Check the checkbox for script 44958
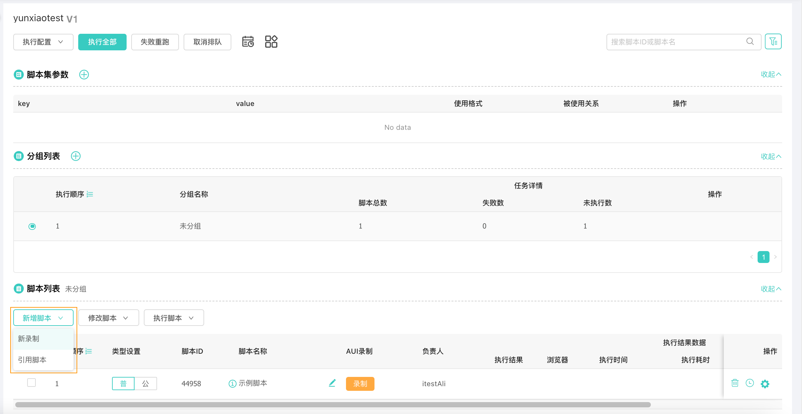Viewport: 802px width, 414px height. pyautogui.click(x=31, y=383)
